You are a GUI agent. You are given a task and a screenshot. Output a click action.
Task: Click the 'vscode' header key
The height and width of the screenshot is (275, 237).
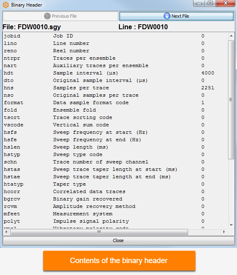pos(14,125)
